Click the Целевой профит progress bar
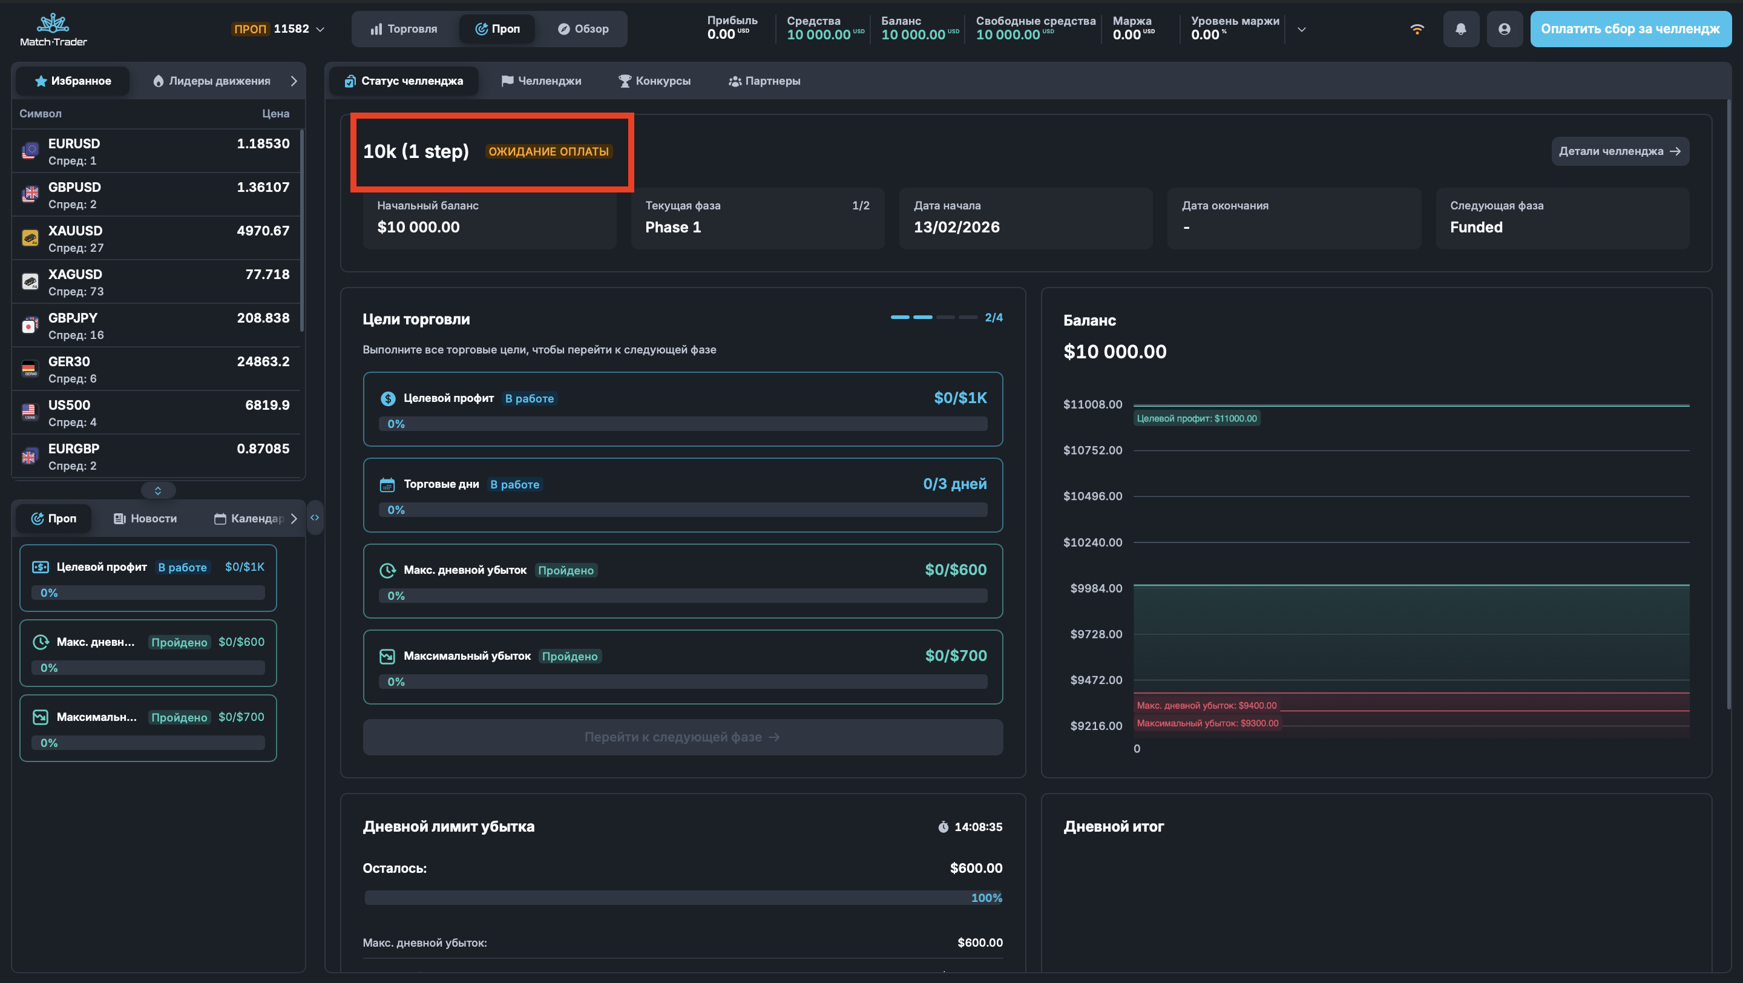1743x983 pixels. coord(683,424)
